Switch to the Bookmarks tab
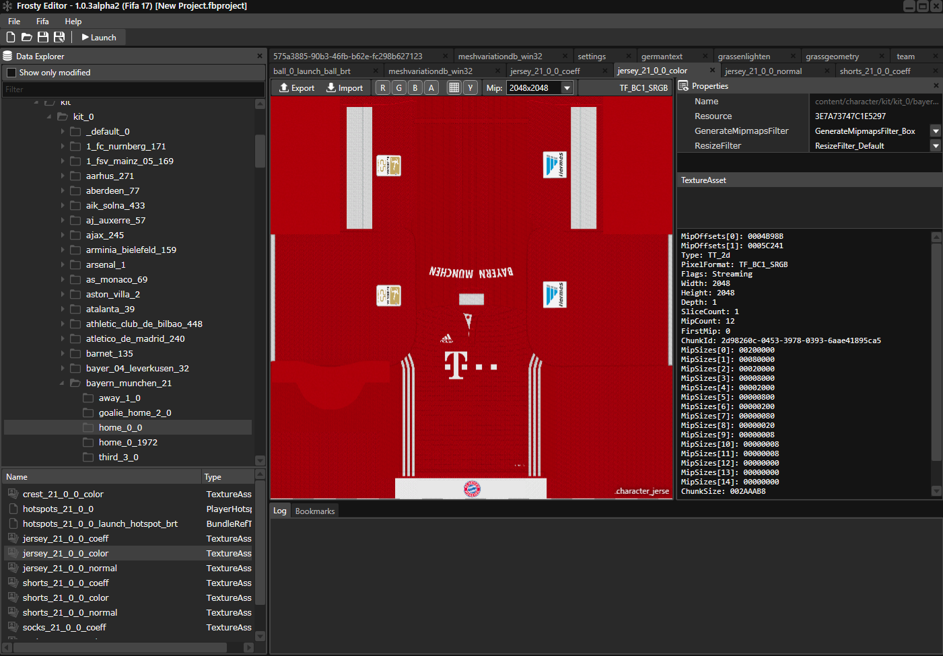Screen dimensions: 943x656 [x=315, y=511]
